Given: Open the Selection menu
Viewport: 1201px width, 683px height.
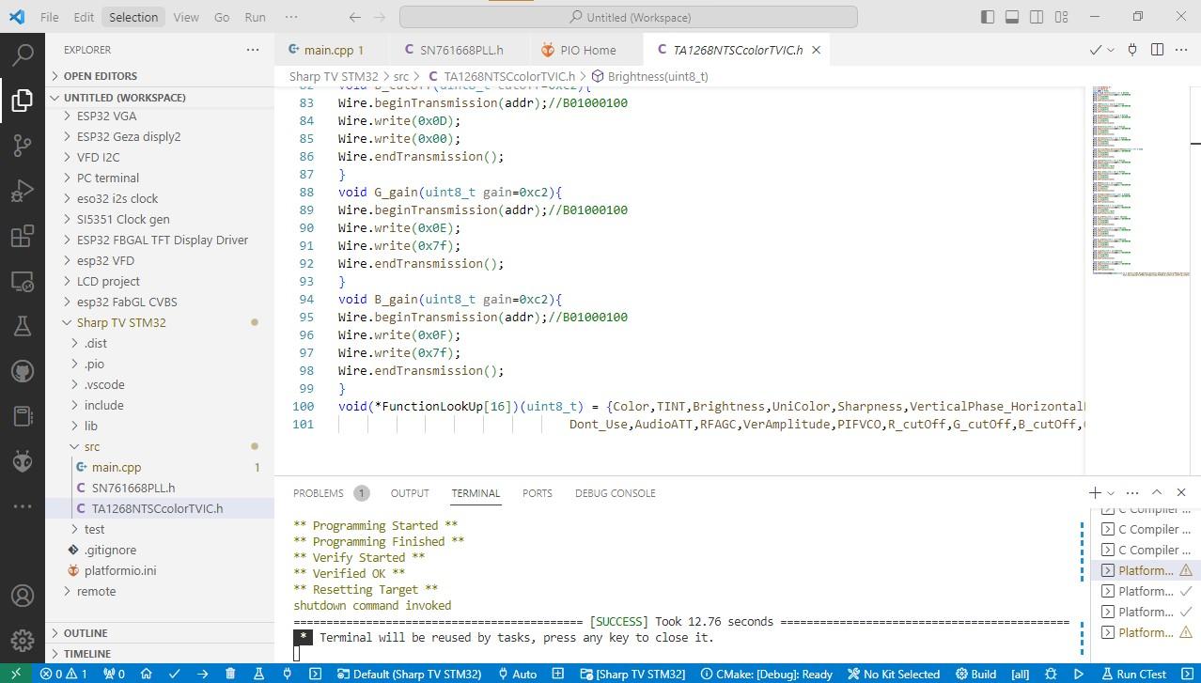Looking at the screenshot, I should (x=133, y=16).
